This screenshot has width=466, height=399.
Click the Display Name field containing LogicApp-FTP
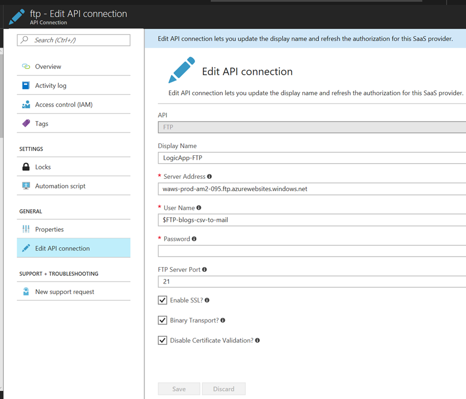311,158
